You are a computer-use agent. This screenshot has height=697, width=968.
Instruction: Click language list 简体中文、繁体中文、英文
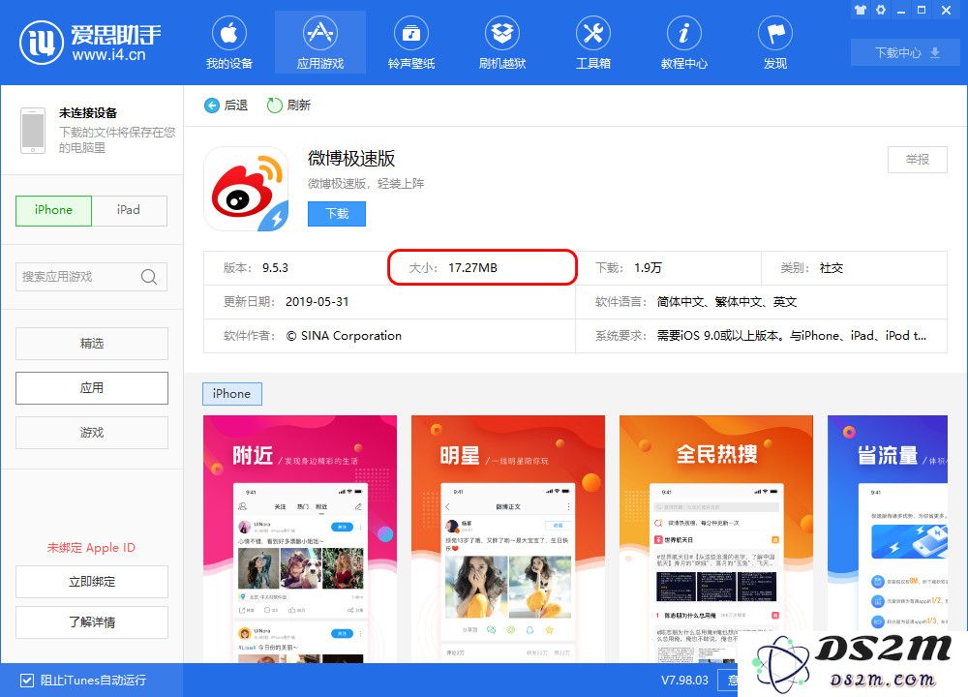click(727, 302)
